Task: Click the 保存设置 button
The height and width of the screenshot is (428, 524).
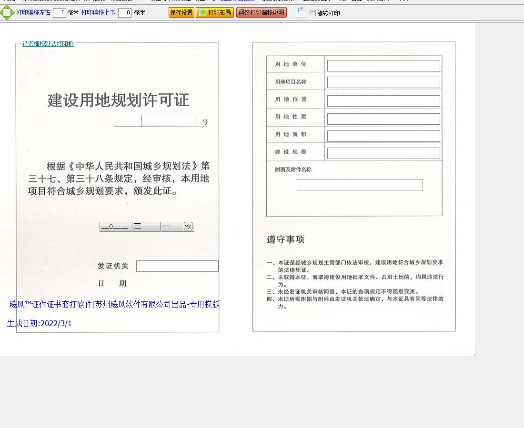Action: (181, 13)
